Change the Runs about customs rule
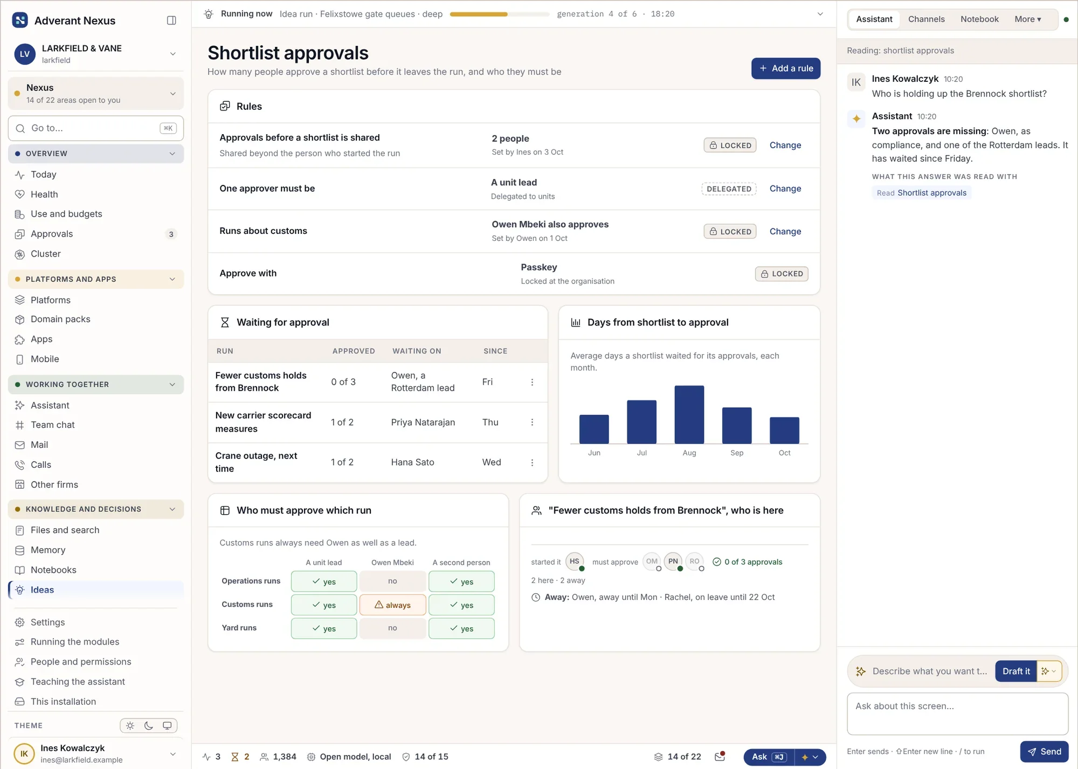Screen dimensions: 1078x769 (785, 232)
